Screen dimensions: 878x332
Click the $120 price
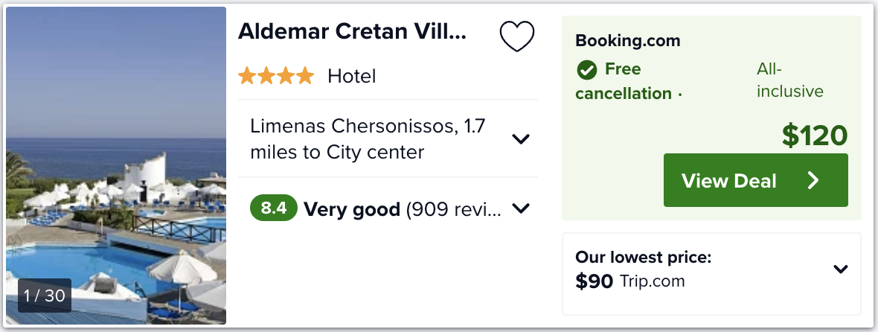tap(815, 135)
